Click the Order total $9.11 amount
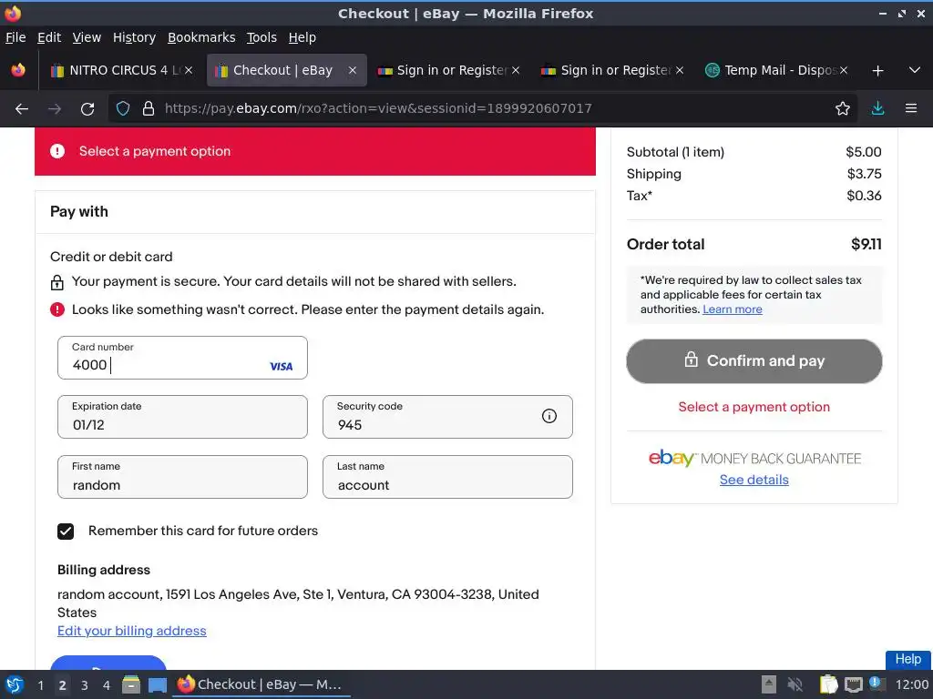933x699 pixels. pyautogui.click(x=866, y=244)
